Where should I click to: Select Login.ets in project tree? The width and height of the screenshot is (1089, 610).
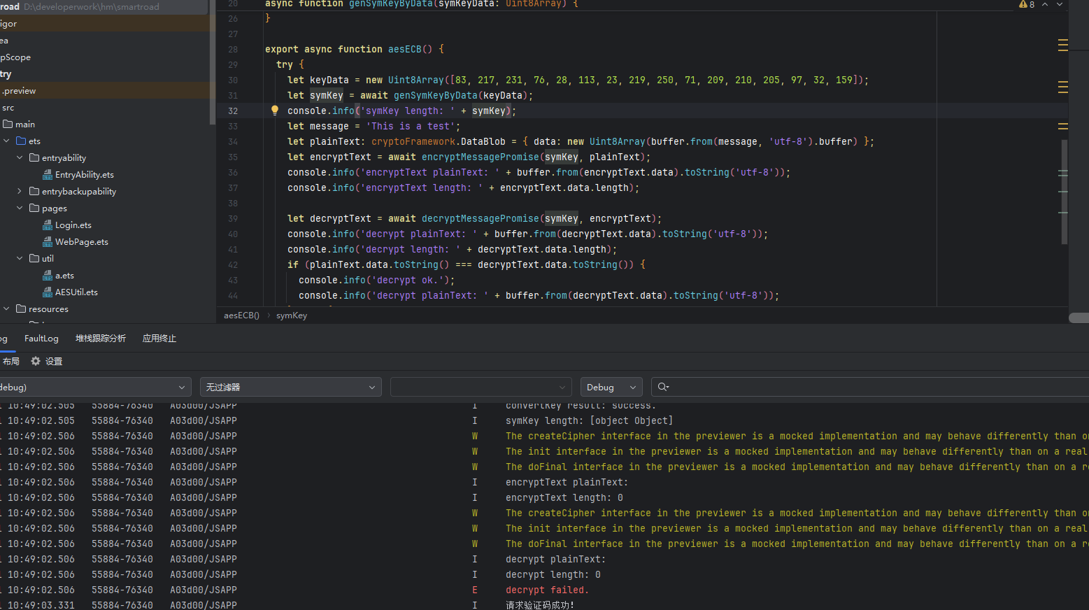tap(73, 225)
